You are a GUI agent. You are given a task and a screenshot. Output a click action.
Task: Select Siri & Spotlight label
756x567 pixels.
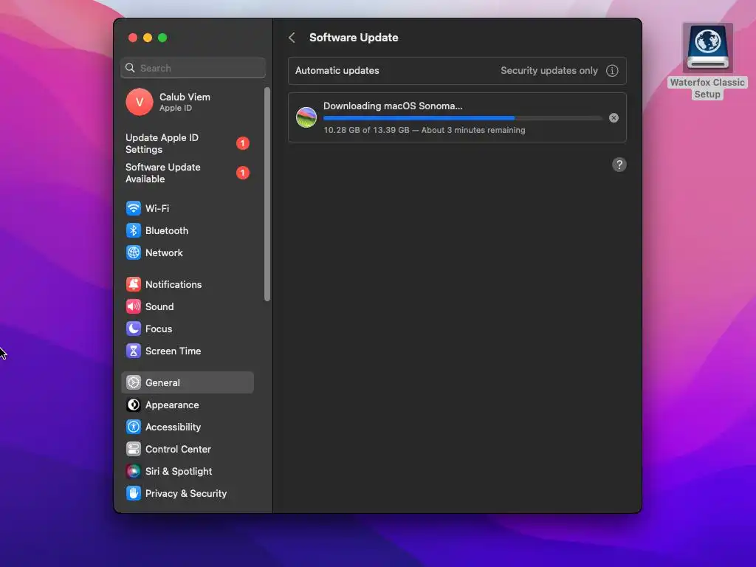(179, 472)
